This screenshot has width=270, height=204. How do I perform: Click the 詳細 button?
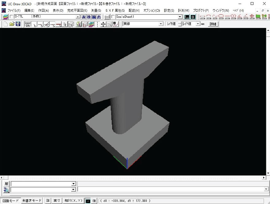pyautogui.click(x=213, y=24)
